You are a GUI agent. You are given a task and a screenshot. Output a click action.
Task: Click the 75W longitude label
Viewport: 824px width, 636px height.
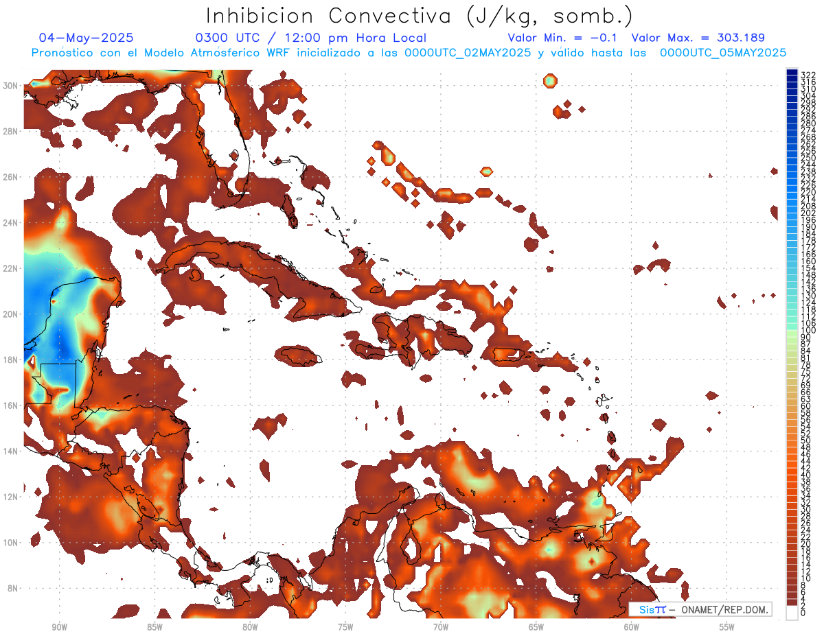[345, 627]
